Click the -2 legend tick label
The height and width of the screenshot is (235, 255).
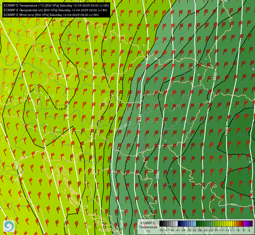tap(249, 230)
